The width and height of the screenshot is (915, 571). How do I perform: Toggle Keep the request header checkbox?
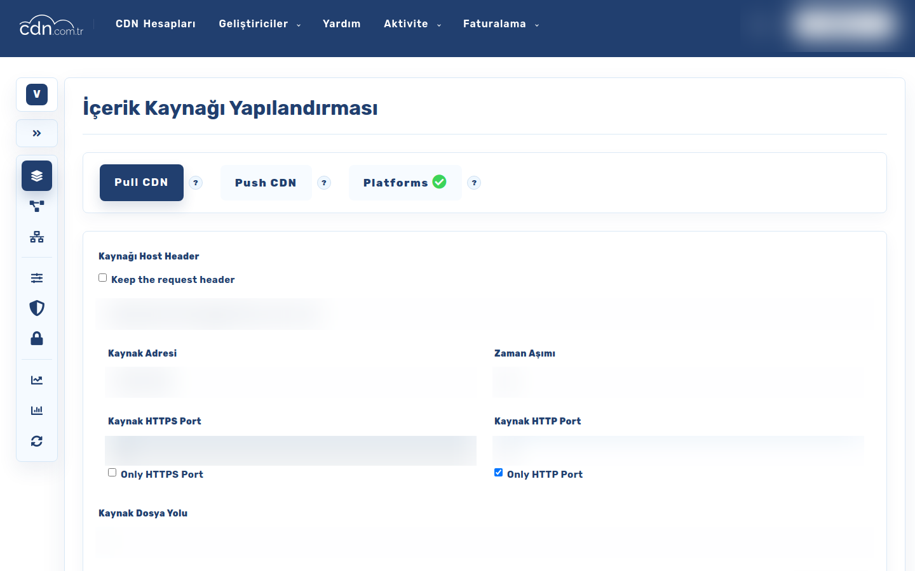tap(102, 278)
